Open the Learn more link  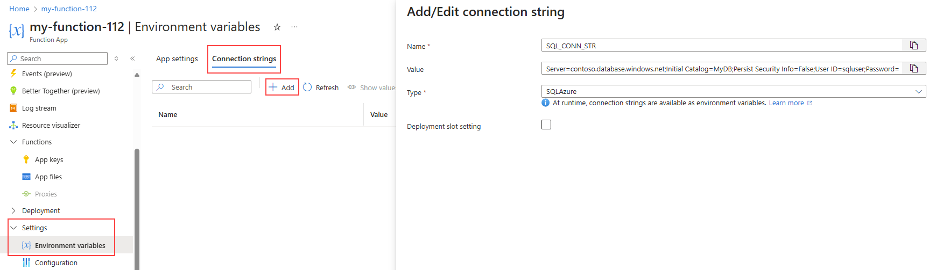pyautogui.click(x=790, y=103)
